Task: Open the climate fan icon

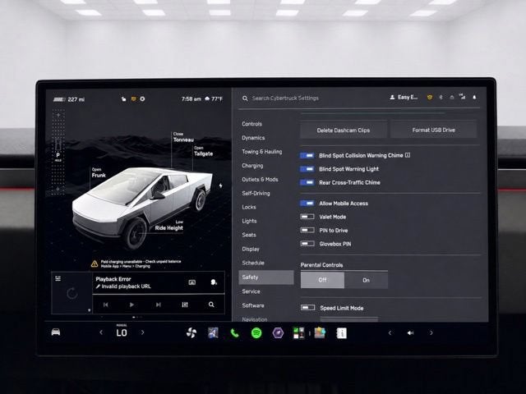Action: [x=191, y=332]
